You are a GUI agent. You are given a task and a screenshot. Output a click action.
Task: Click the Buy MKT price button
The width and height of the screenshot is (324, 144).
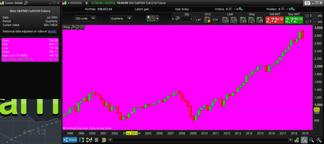[x=294, y=20]
